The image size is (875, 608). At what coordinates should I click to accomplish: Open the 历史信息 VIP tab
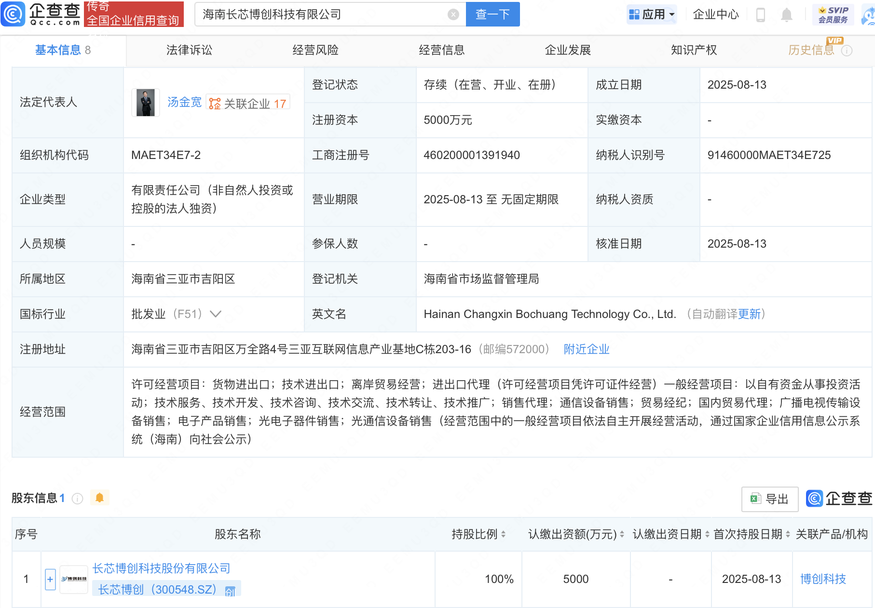click(811, 50)
